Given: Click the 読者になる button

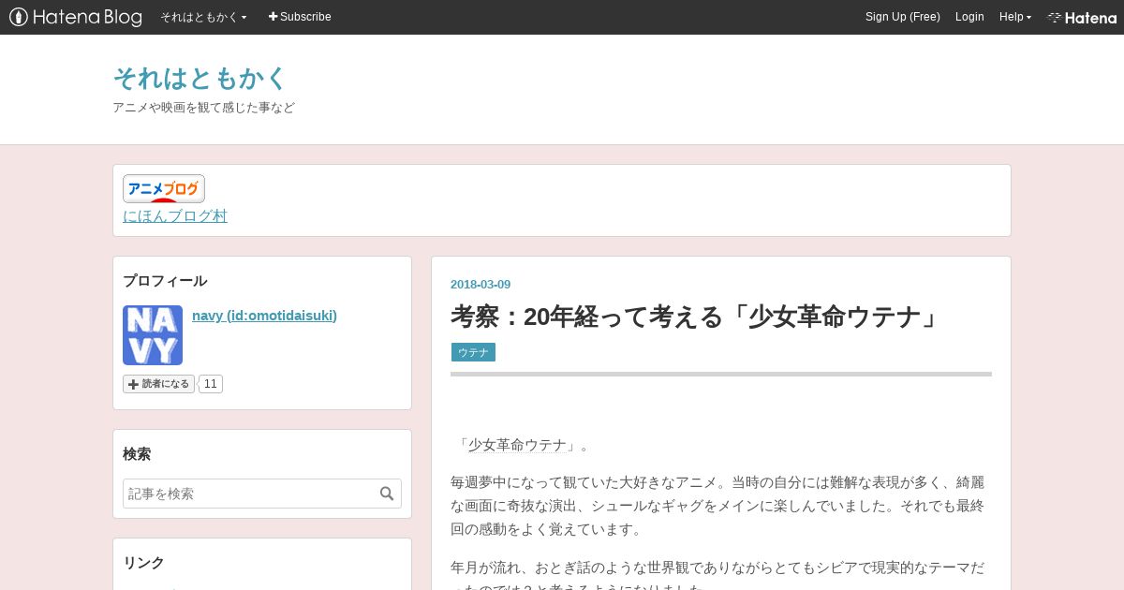Looking at the screenshot, I should pyautogui.click(x=158, y=384).
